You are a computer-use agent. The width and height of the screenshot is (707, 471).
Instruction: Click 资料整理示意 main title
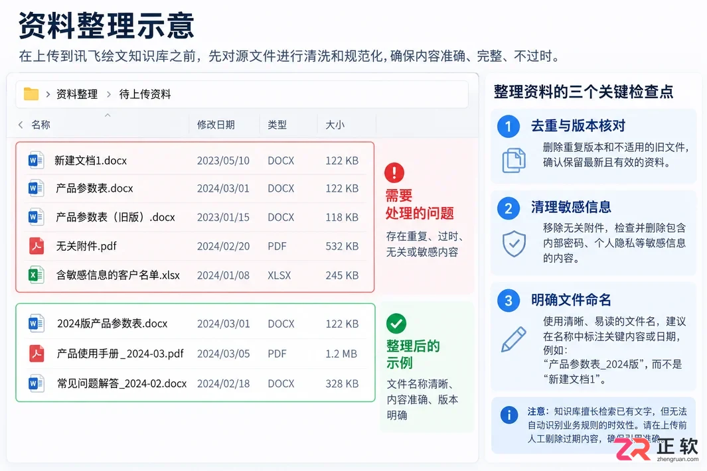[x=106, y=25]
